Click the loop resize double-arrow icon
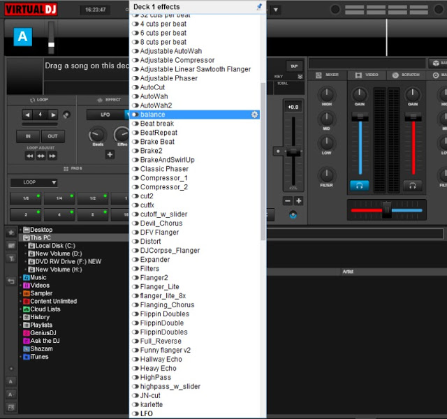Screen dimensions: 447x419 41,156
